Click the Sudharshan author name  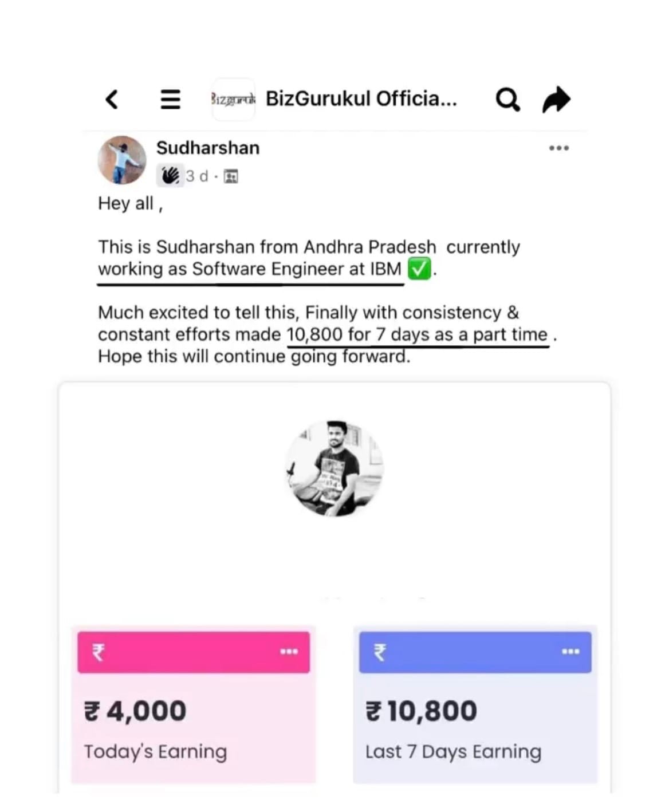(x=208, y=148)
